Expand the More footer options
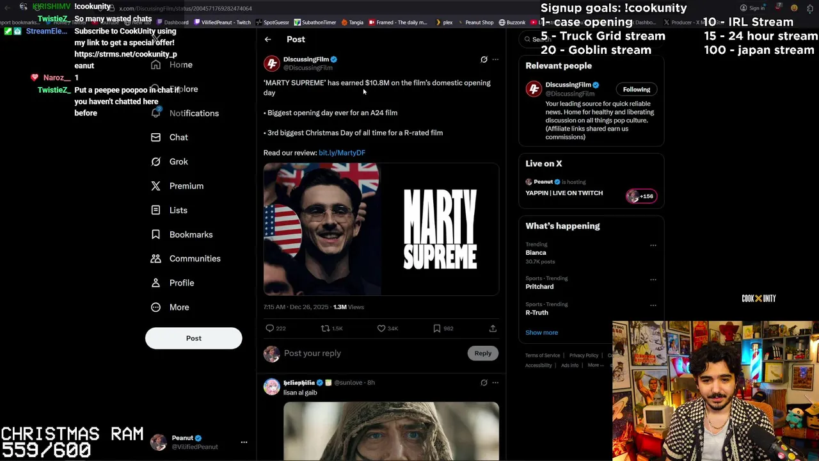Viewport: 819px width, 461px height. [x=595, y=366]
